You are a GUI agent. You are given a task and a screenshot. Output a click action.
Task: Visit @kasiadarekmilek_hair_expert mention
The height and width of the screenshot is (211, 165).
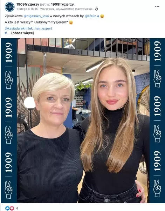point(28,28)
